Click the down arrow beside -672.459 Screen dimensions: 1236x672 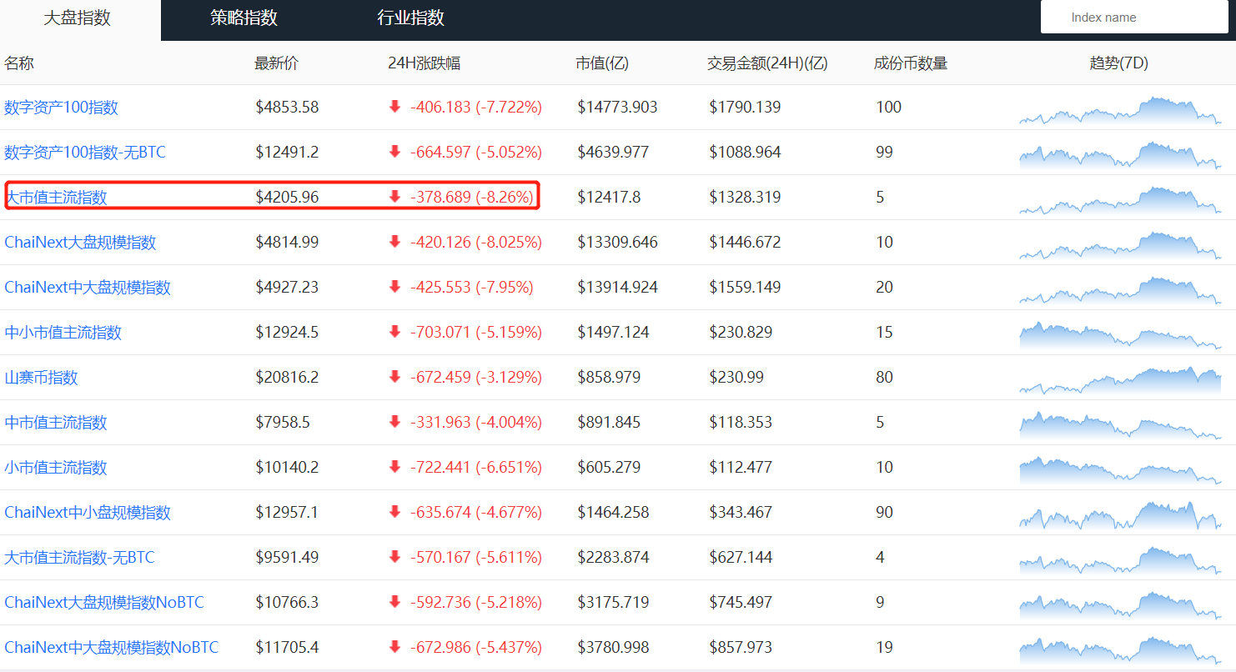(x=395, y=377)
